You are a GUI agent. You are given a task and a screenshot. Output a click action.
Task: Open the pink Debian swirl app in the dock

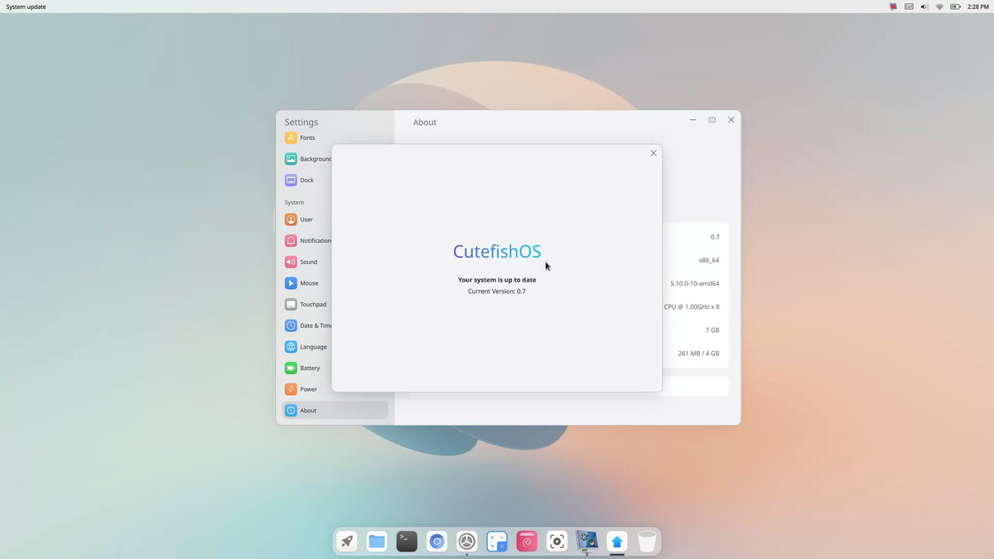click(527, 542)
